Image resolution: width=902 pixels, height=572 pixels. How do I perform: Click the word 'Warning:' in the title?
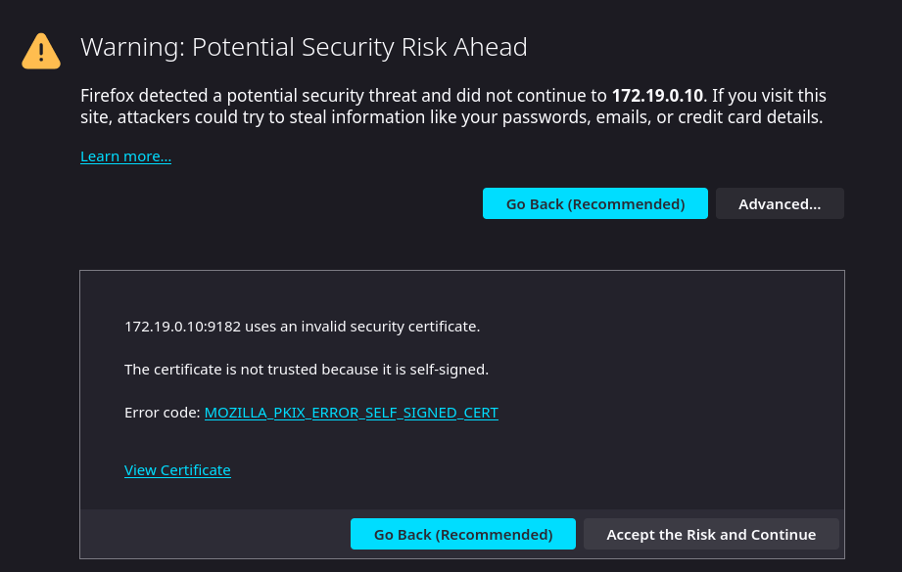click(x=132, y=47)
